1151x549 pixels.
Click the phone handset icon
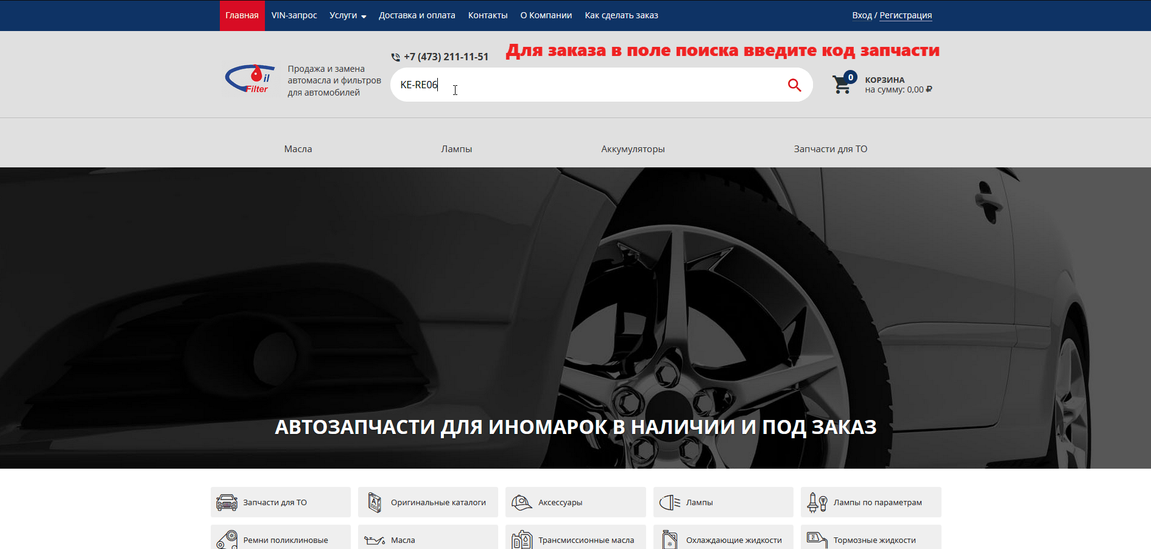(x=396, y=57)
